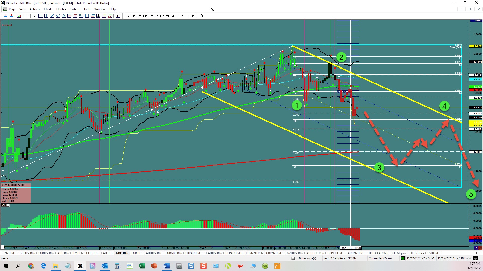
Task: Open the Quotes menu
Action: tap(61, 9)
